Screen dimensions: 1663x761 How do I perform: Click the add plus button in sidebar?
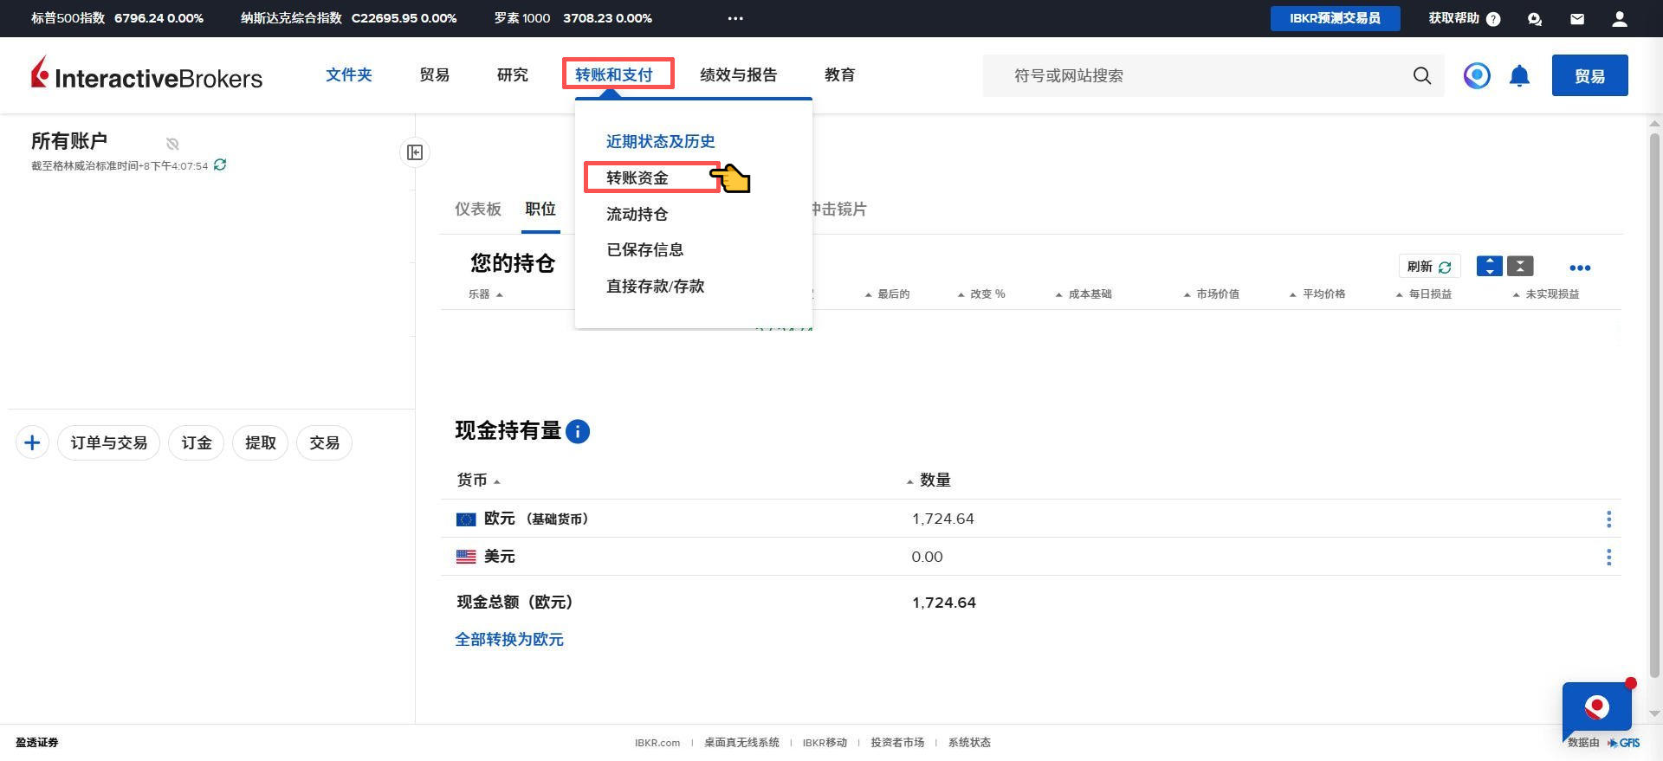pos(32,443)
